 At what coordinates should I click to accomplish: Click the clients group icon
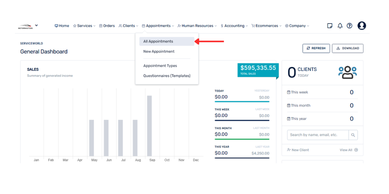click(x=347, y=72)
